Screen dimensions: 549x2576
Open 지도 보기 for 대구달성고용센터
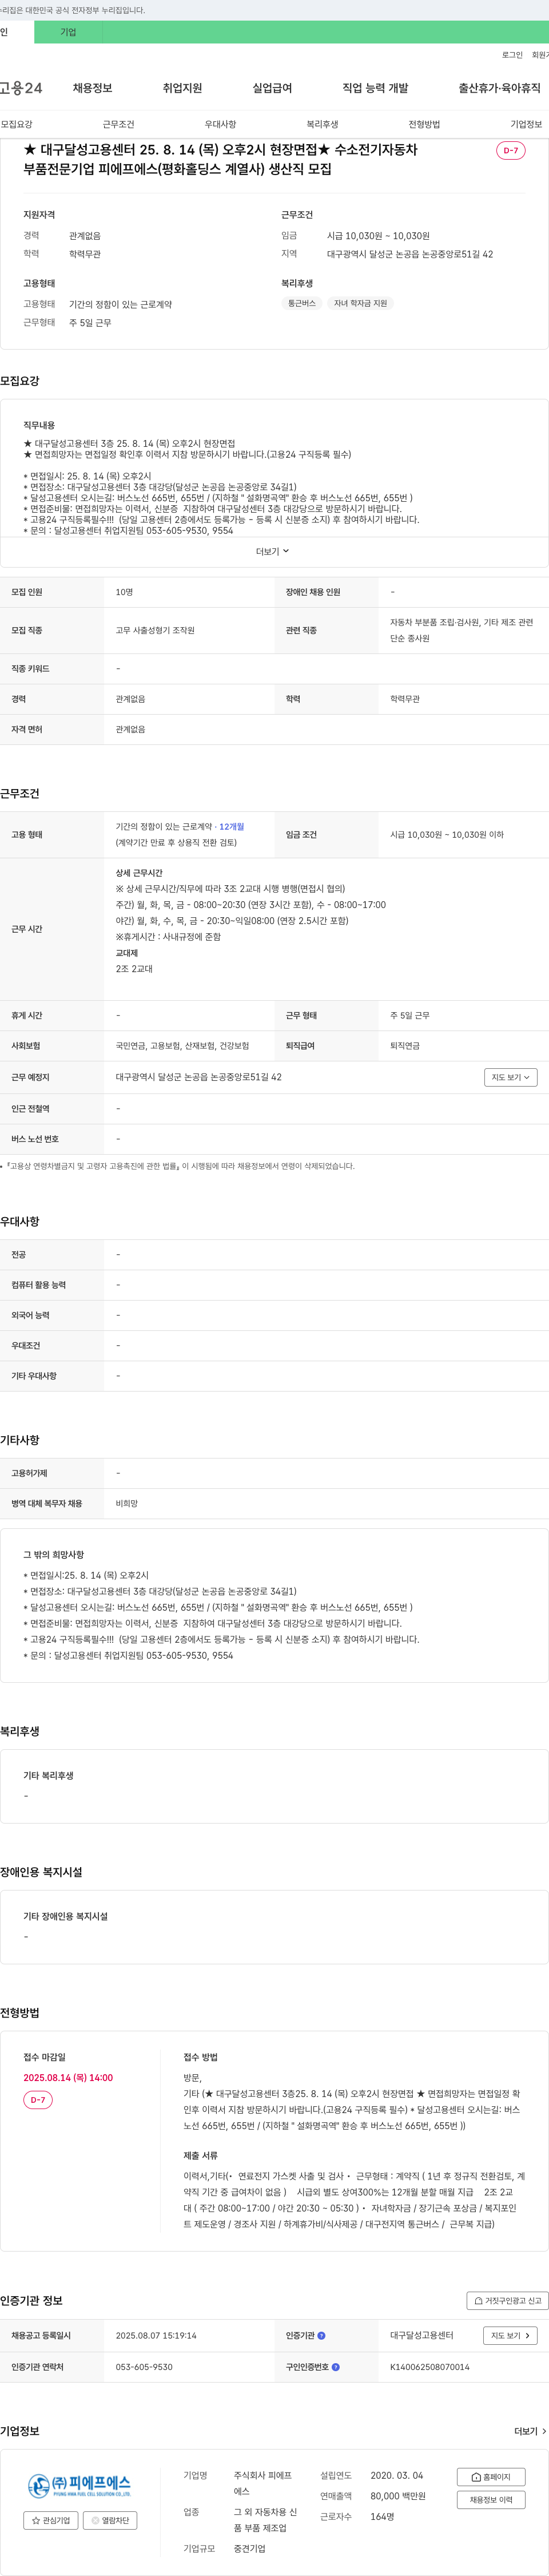511,2336
